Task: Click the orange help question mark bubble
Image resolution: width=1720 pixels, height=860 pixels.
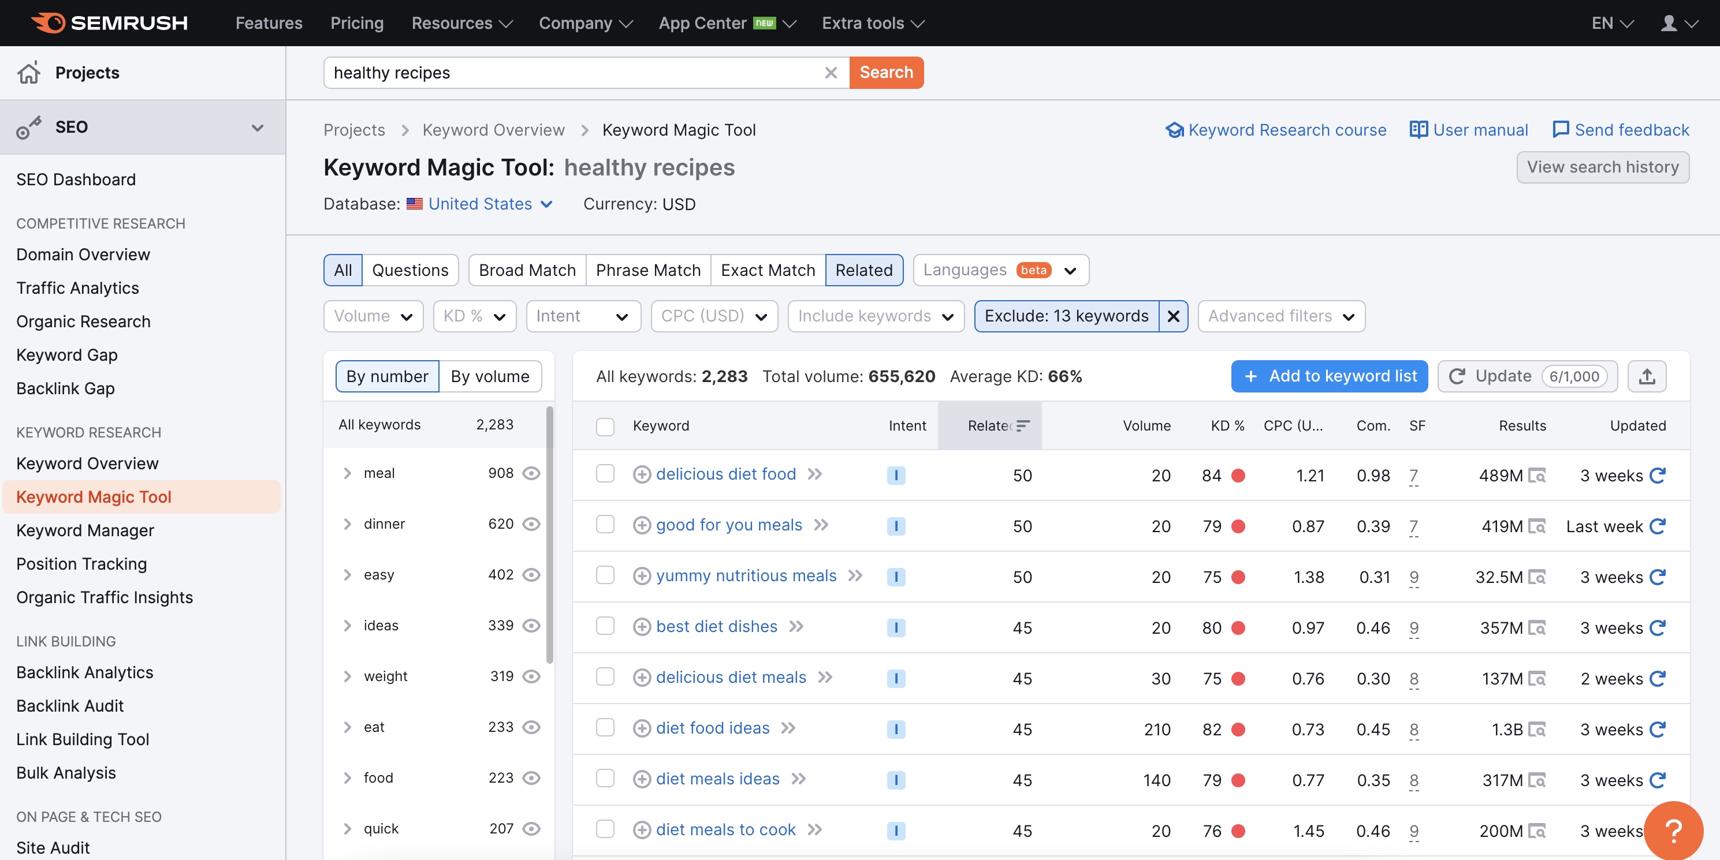Action: pos(1673,831)
